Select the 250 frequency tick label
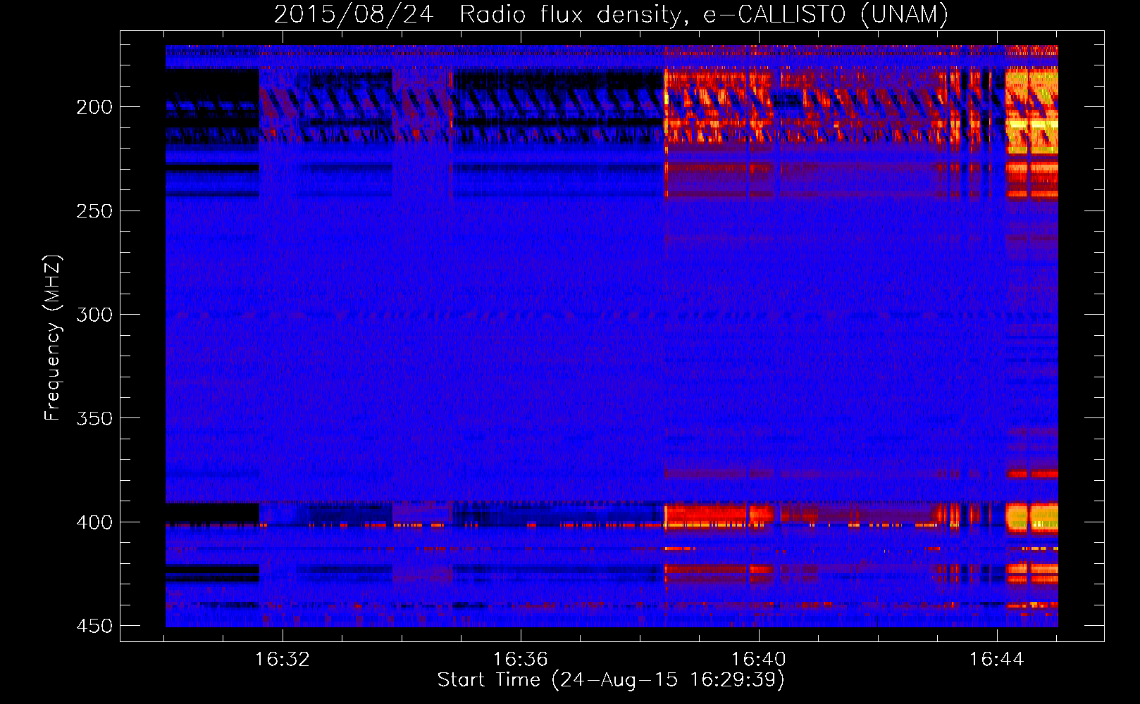Screen dimensions: 1140x704 [94, 211]
